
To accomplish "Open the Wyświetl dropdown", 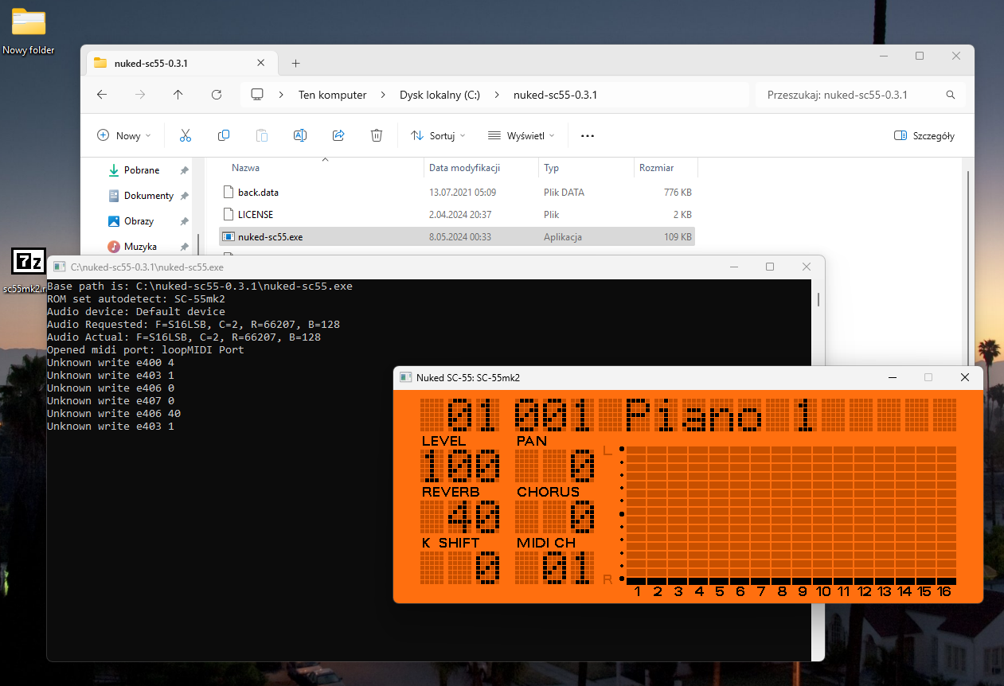I will tap(522, 136).
